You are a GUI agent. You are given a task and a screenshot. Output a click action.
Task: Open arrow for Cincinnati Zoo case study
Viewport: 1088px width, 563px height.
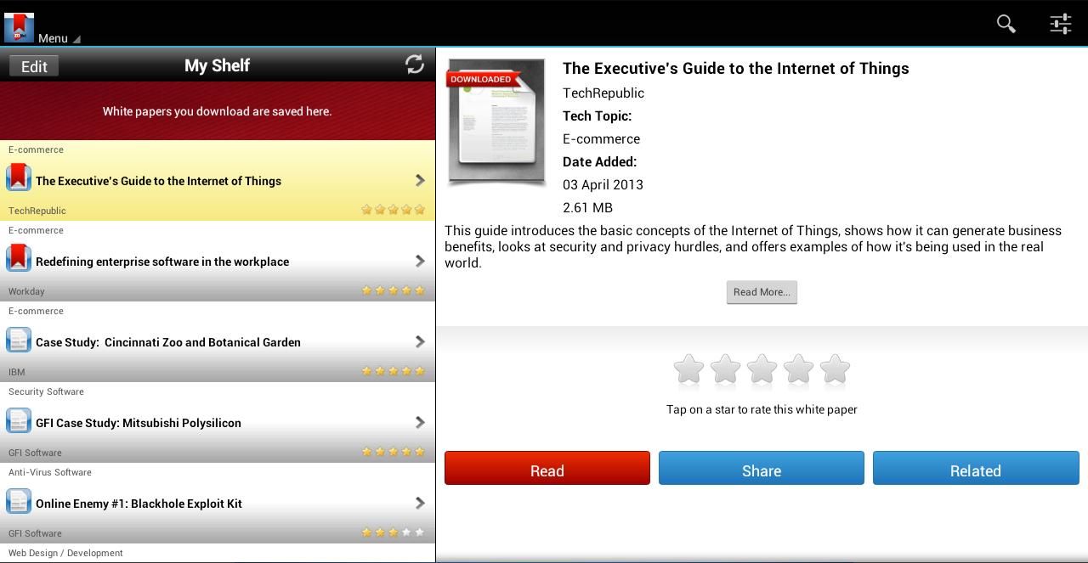[x=420, y=341]
